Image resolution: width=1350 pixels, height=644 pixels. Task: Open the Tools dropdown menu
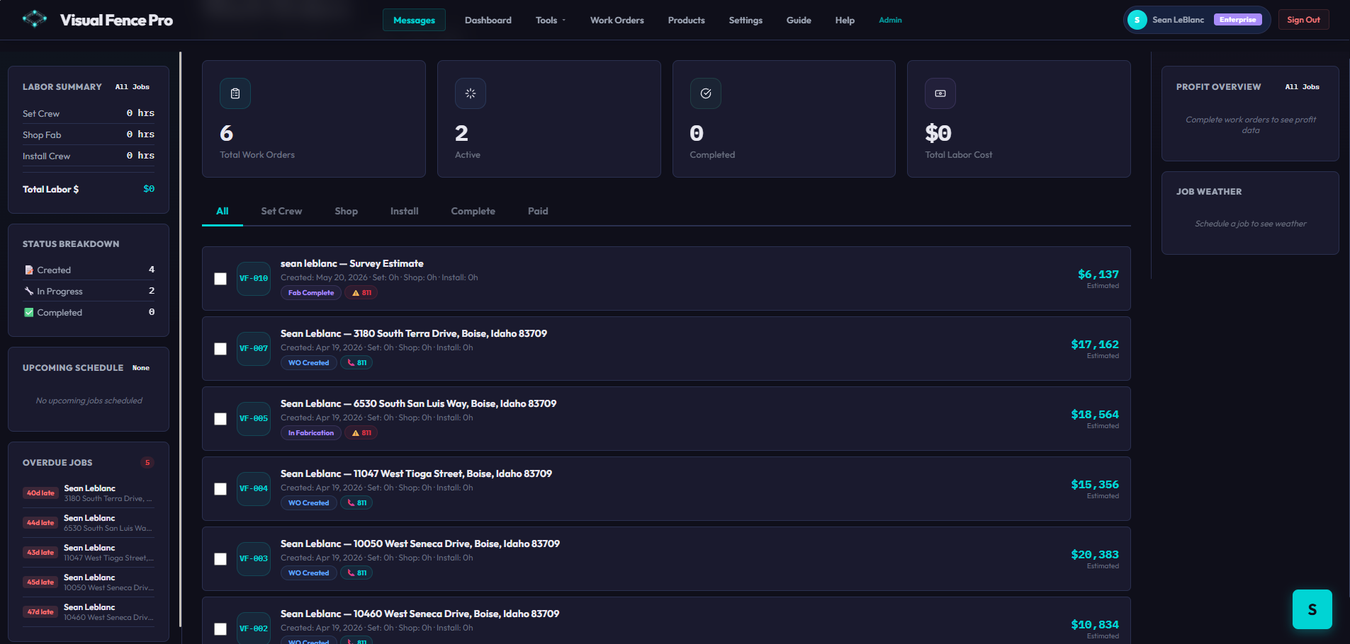pos(551,21)
